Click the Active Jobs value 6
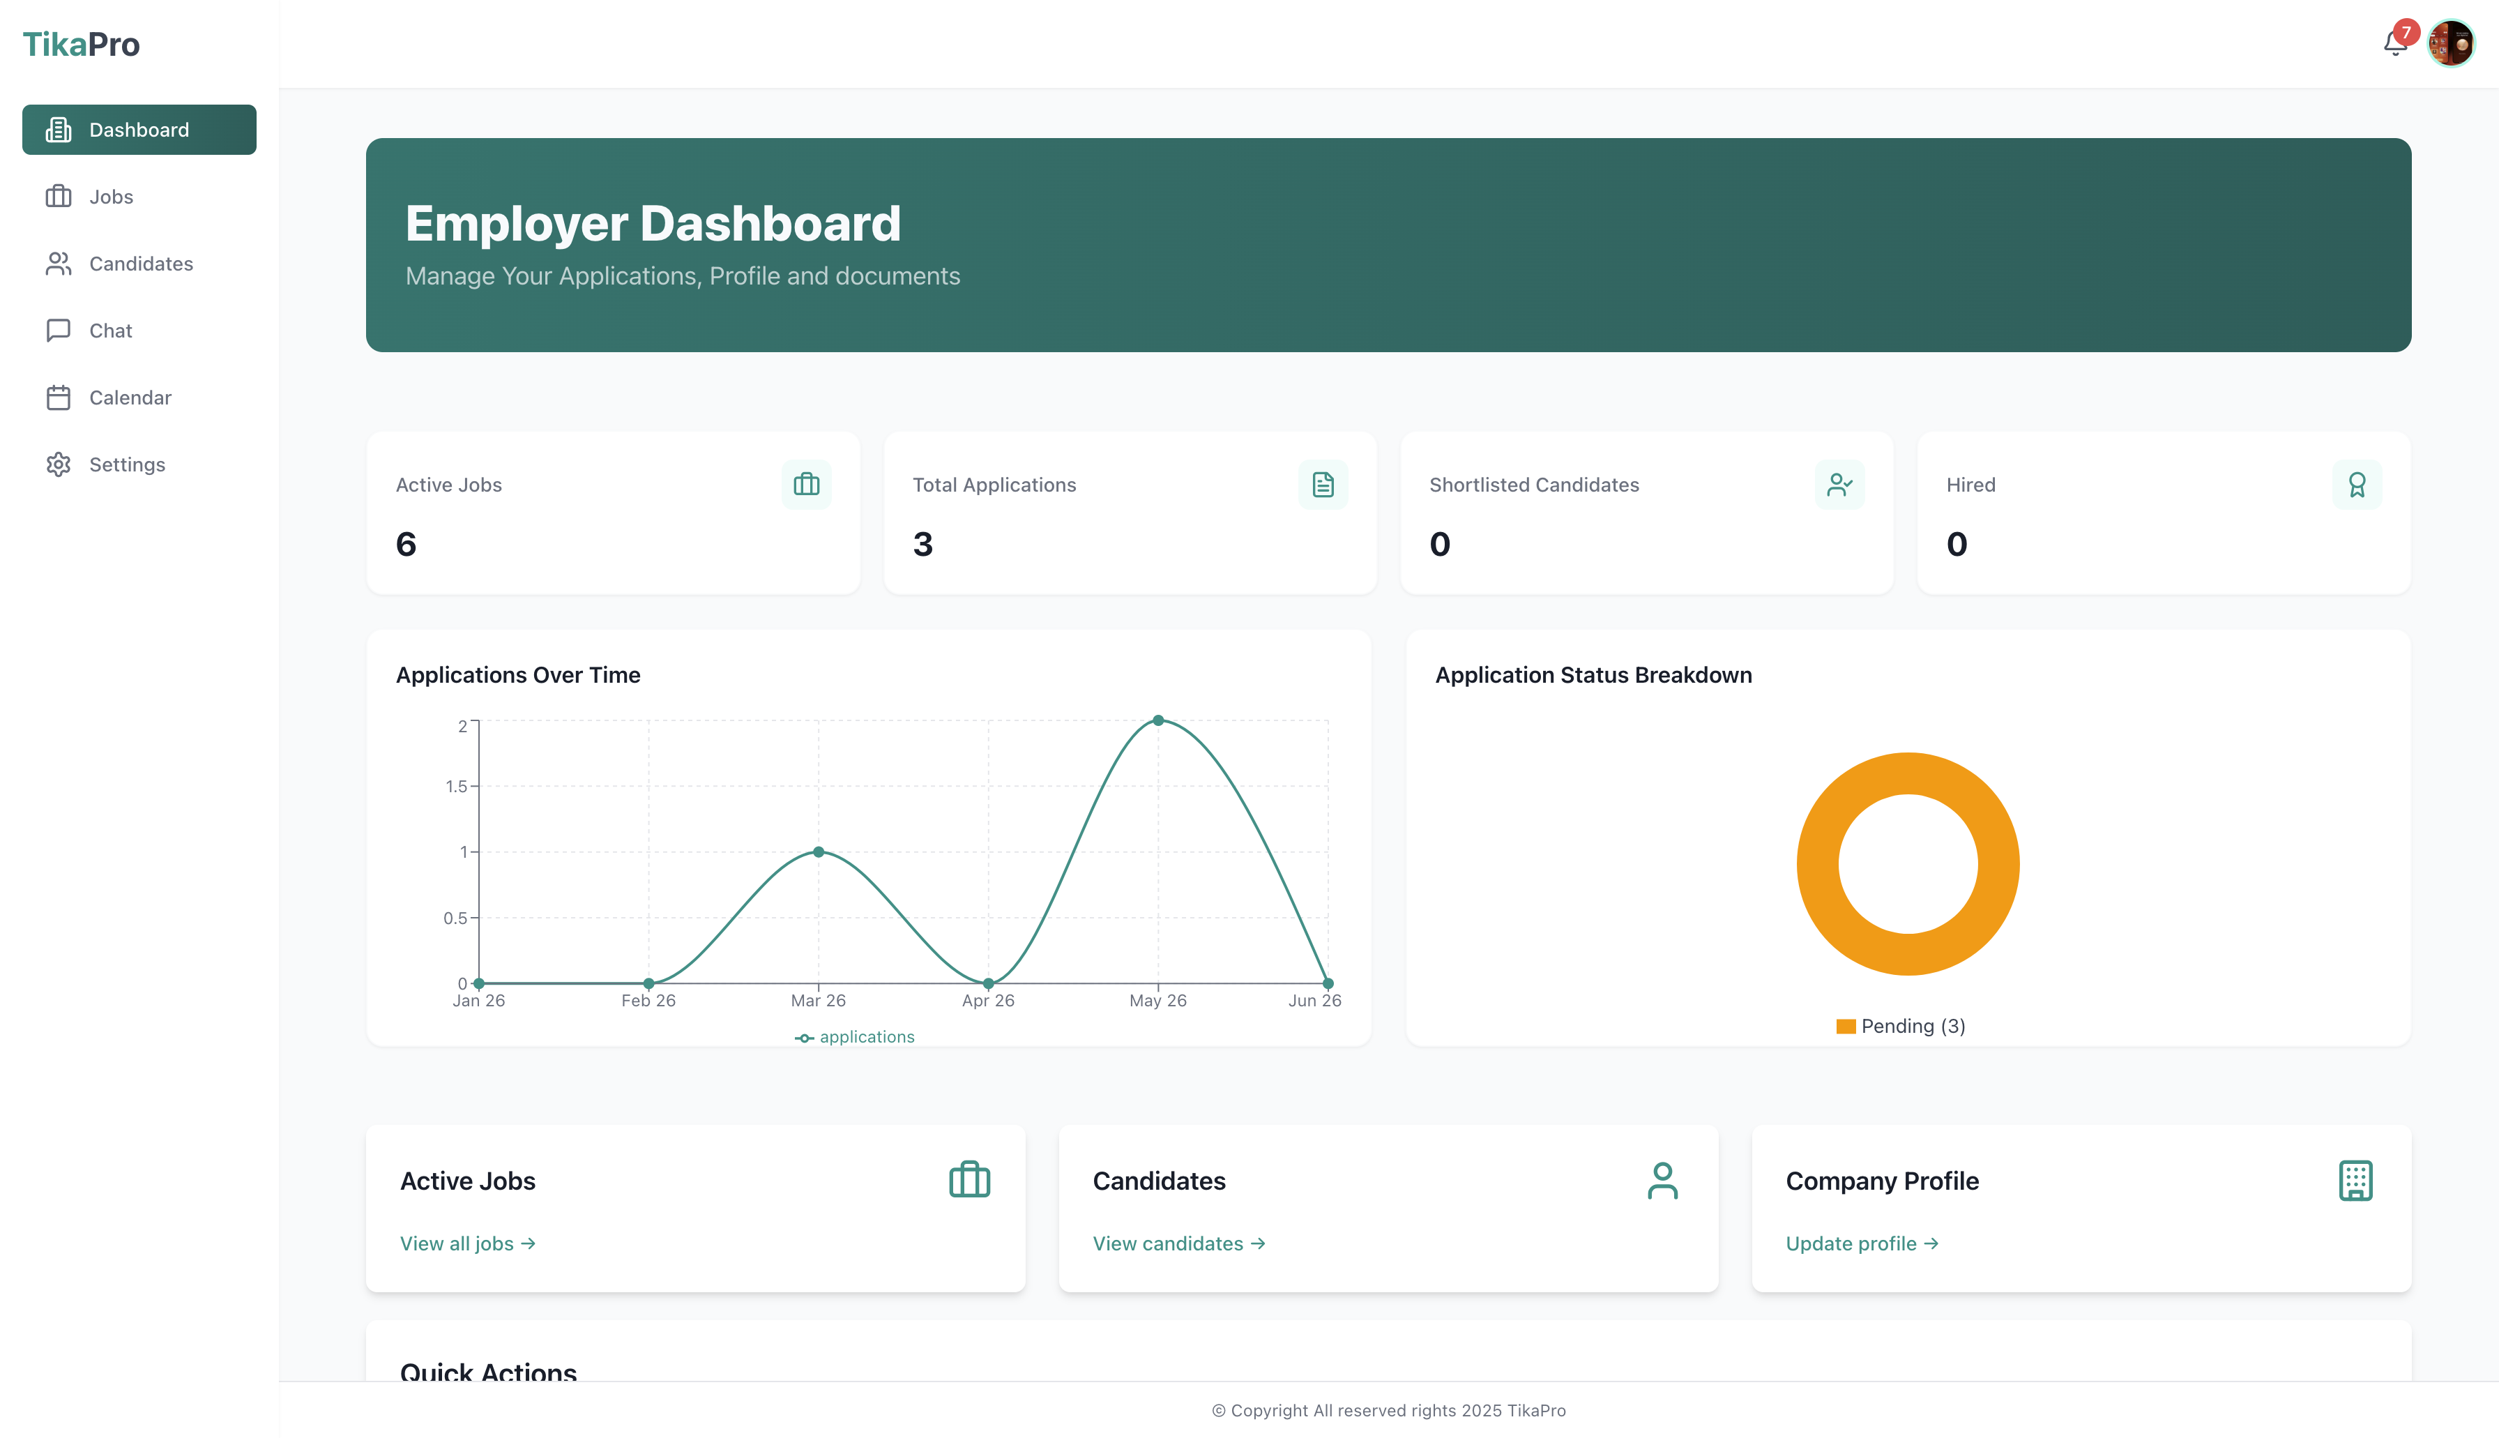Image resolution: width=2499 pixels, height=1438 pixels. [x=406, y=544]
